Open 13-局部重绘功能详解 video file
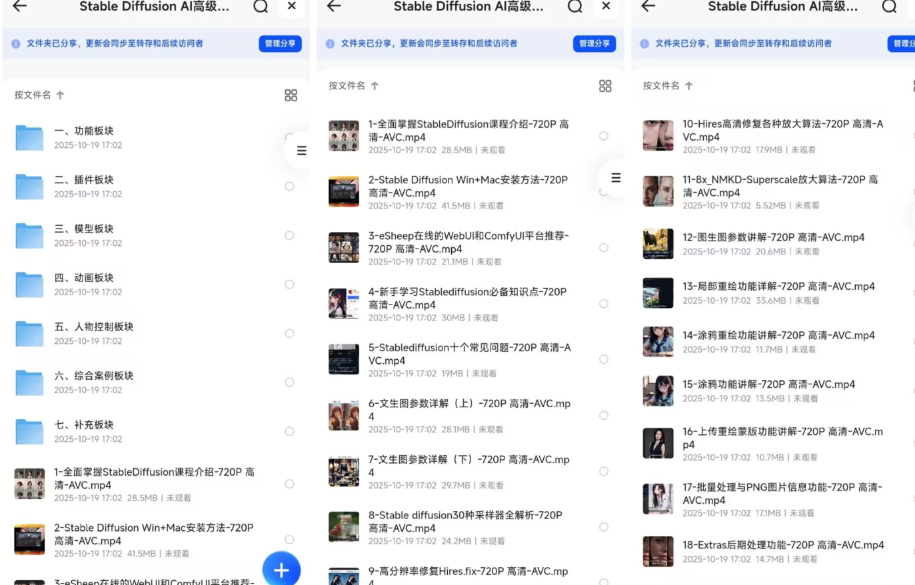 [778, 287]
